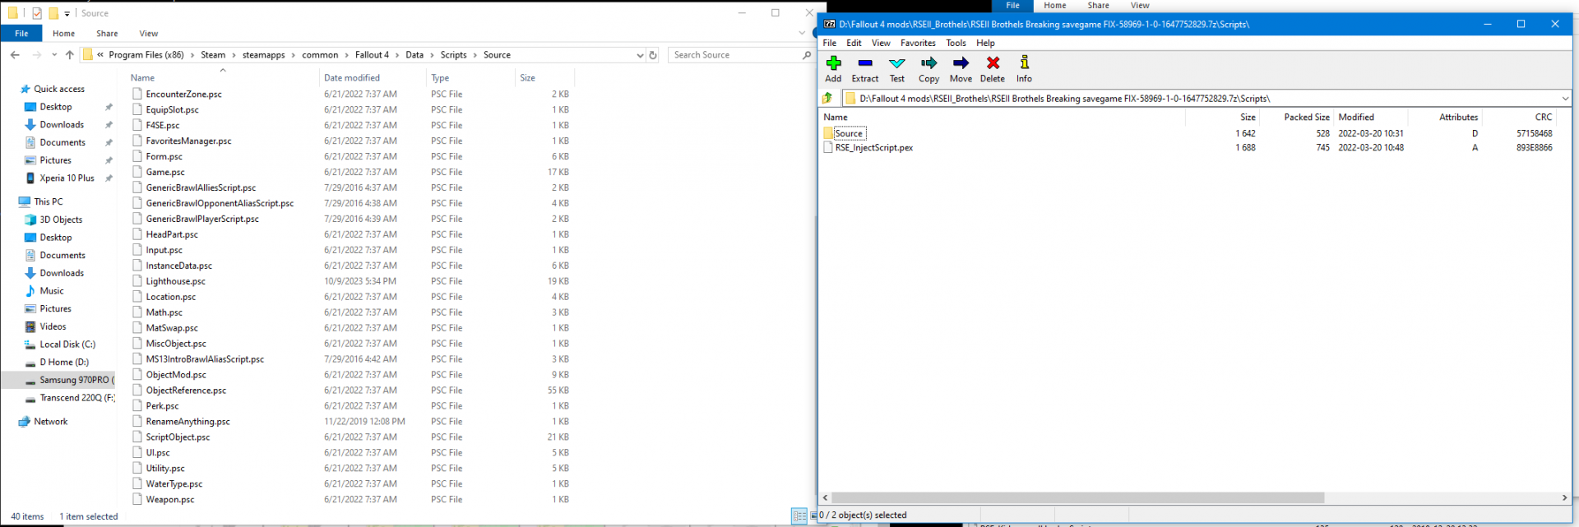
Task: Switch Explorer to details view layout
Action: (x=799, y=516)
